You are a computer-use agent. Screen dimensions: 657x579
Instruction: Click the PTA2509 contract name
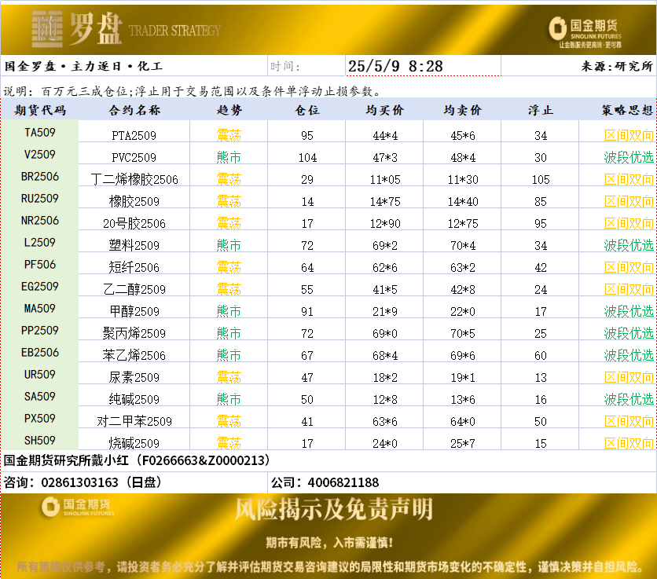pyautogui.click(x=134, y=135)
